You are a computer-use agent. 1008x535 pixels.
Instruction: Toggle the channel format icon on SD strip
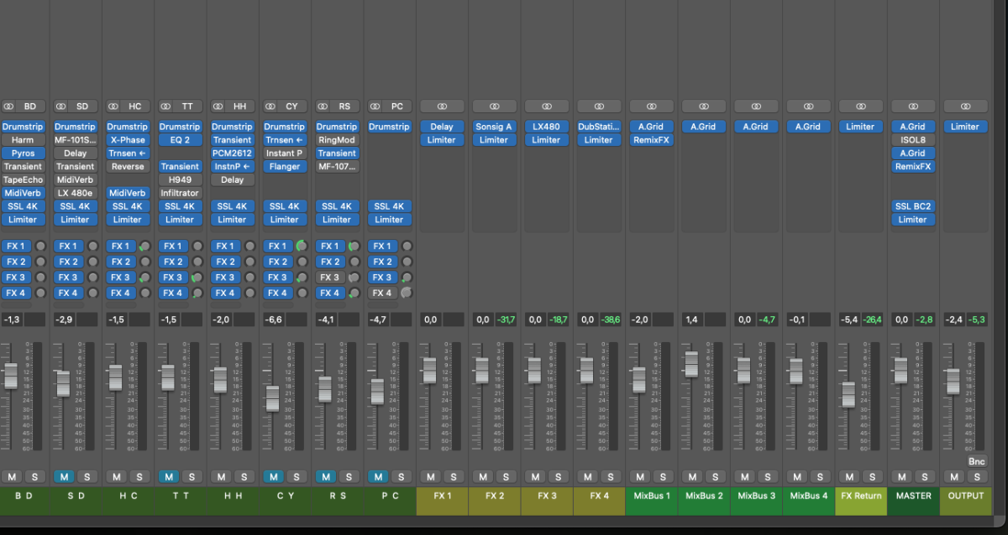[x=61, y=106]
